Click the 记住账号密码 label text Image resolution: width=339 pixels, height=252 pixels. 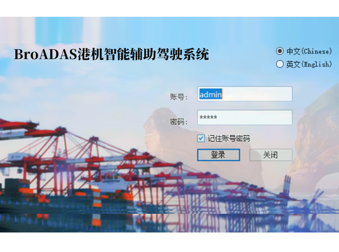tap(229, 139)
